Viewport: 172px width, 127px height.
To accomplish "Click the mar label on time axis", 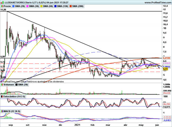I will pos(108,125).
